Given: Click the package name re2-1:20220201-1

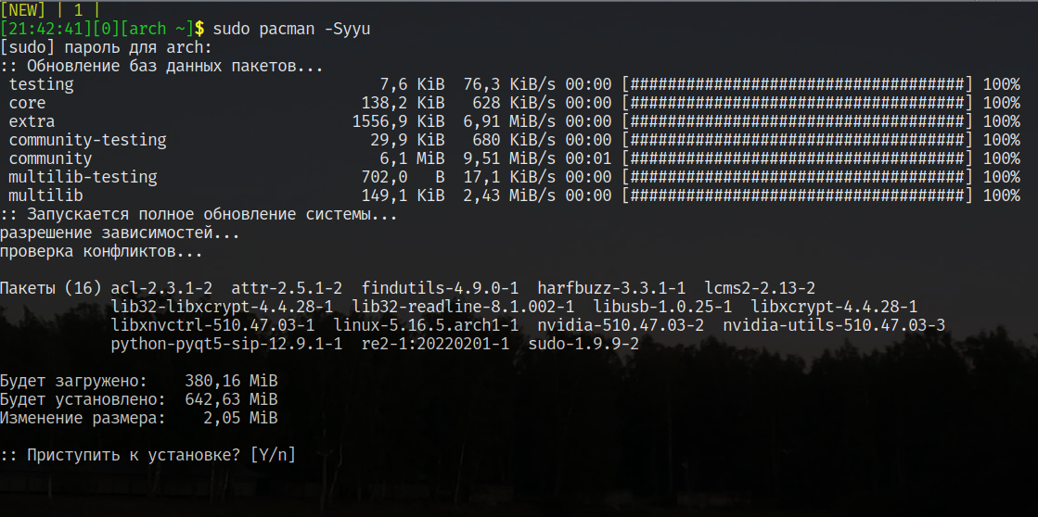Looking at the screenshot, I should [x=436, y=344].
